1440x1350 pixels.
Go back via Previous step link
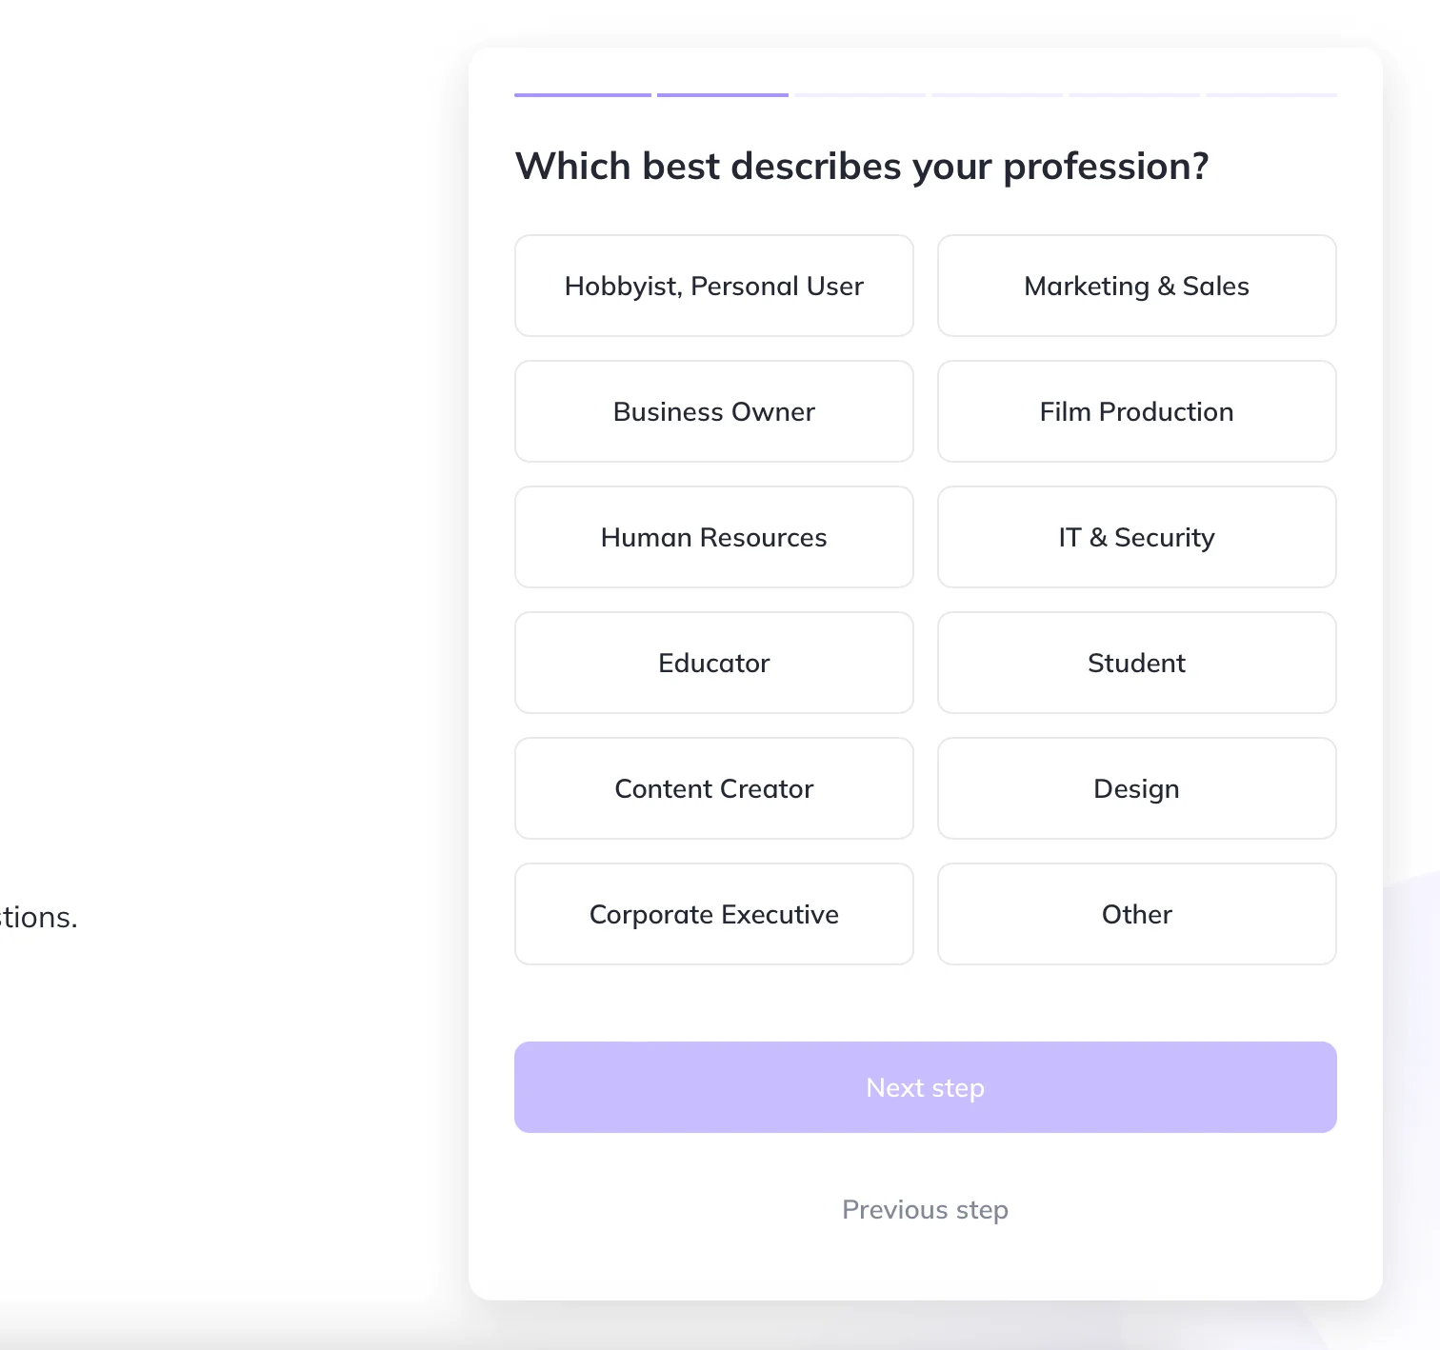(925, 1209)
